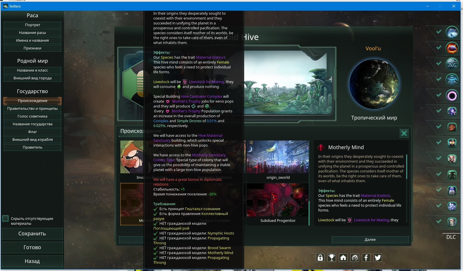
Task: Click the origin description panel scrollbar
Action: click(x=407, y=167)
